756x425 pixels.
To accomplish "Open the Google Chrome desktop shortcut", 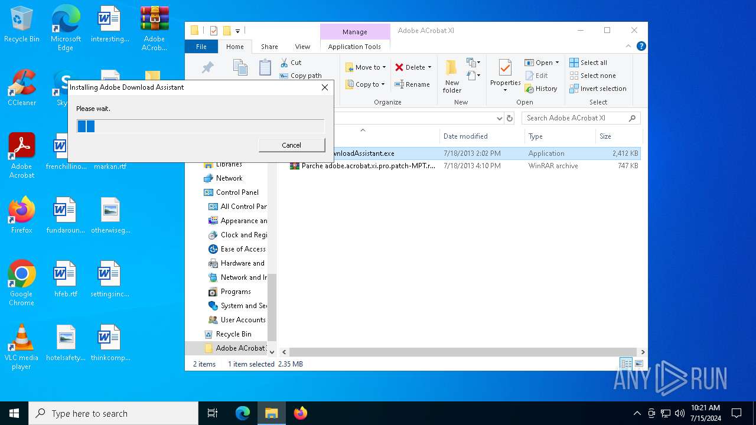I will [22, 283].
